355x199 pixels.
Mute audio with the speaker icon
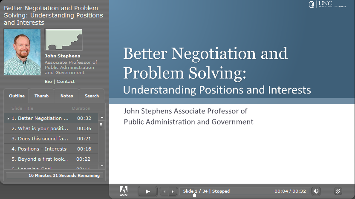316,191
